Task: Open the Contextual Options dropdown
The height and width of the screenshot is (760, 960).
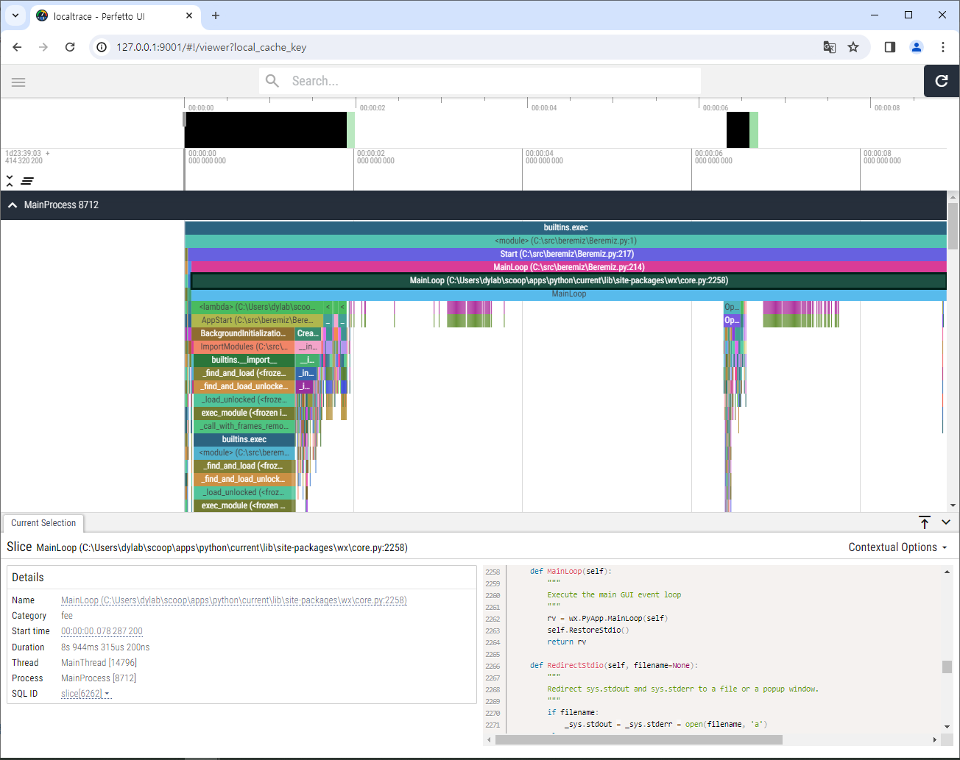Action: point(897,547)
